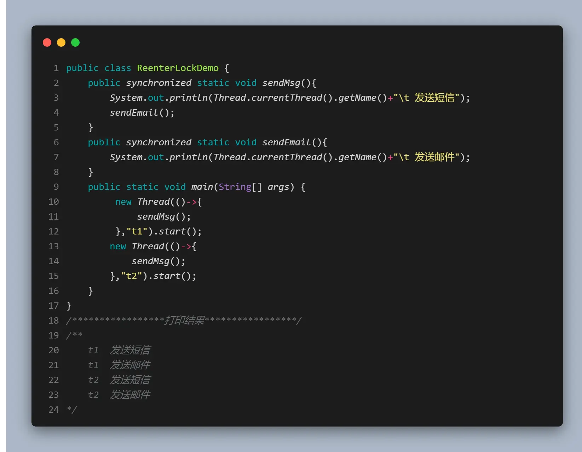The image size is (582, 452).
Task: Click the green maximize dot
Action: (75, 42)
